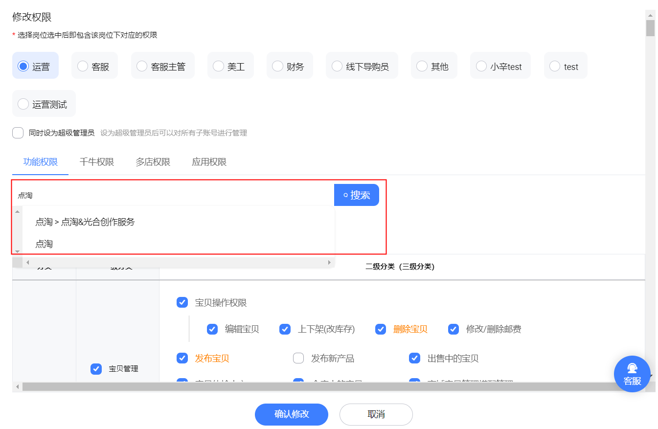Viewport: 658px width, 429px height.
Task: Click the suggestion list scroll-up arrow
Action: tap(18, 211)
